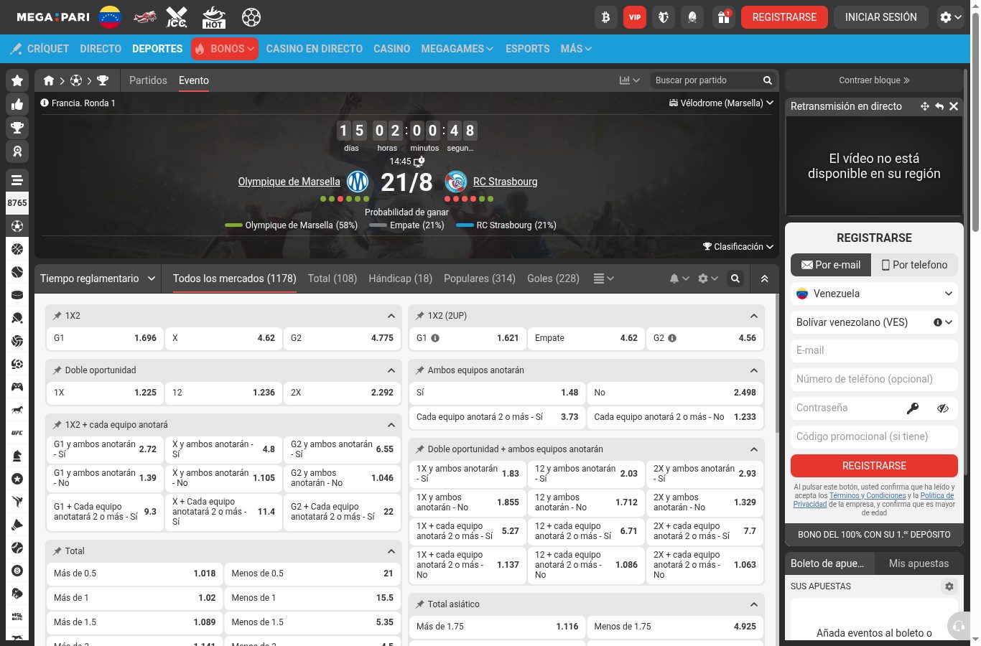The width and height of the screenshot is (981, 646).
Task: Open the Aviator plane game icon
Action: pos(144,17)
